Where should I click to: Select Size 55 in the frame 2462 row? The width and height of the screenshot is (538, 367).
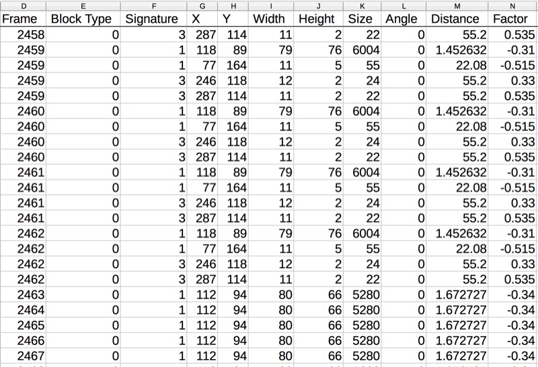pyautogui.click(x=362, y=249)
